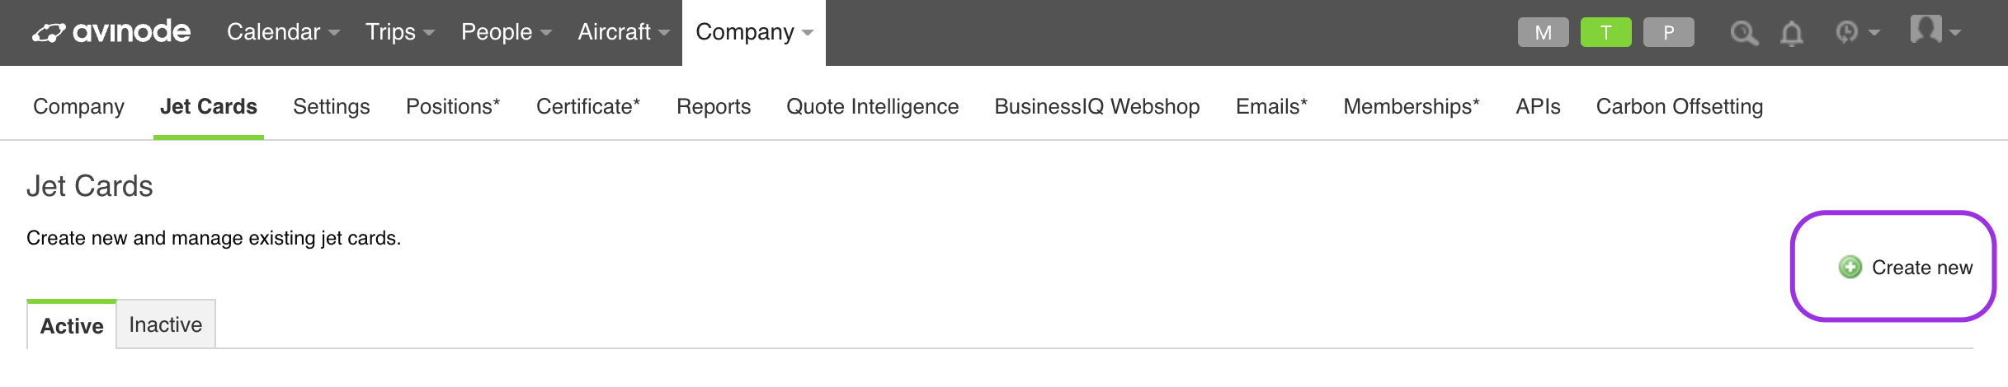The width and height of the screenshot is (2008, 387).
Task: Toggle the green T mode badge
Action: 1606,32
